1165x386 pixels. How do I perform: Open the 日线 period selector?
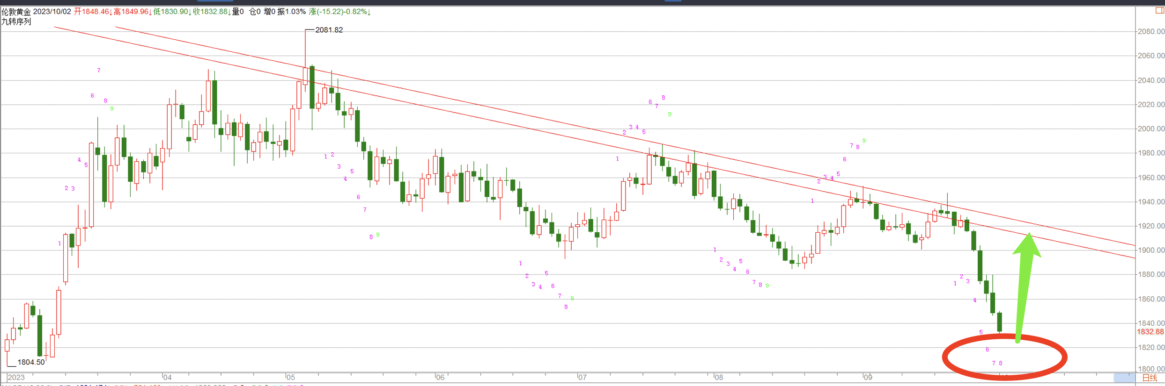tap(1150, 378)
